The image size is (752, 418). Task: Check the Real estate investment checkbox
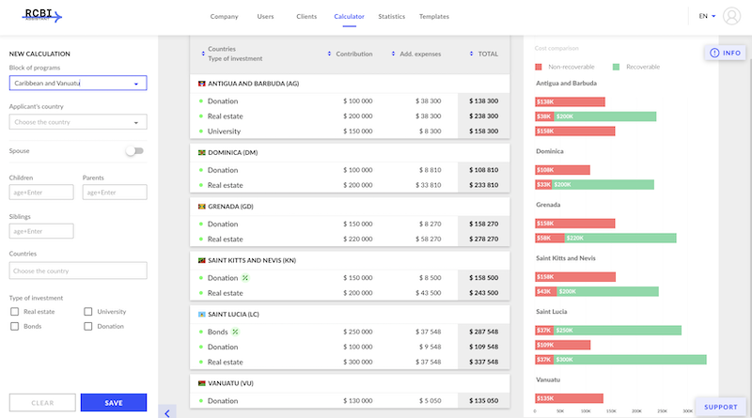(x=15, y=312)
